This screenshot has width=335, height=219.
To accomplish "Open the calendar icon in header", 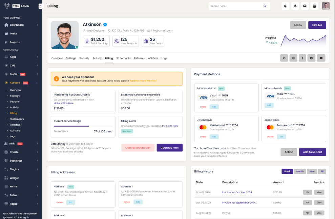I will click(x=314, y=6).
